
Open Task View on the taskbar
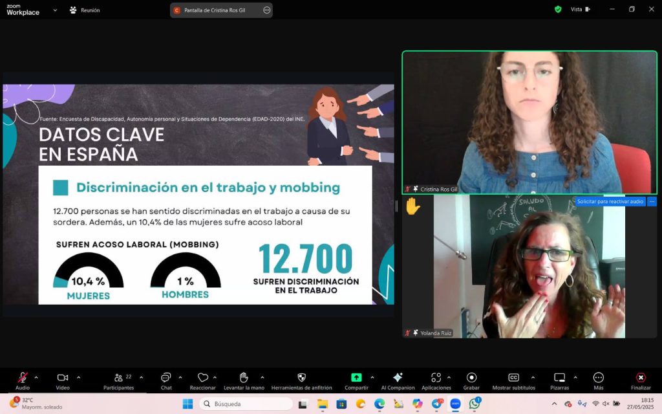pyautogui.click(x=303, y=404)
